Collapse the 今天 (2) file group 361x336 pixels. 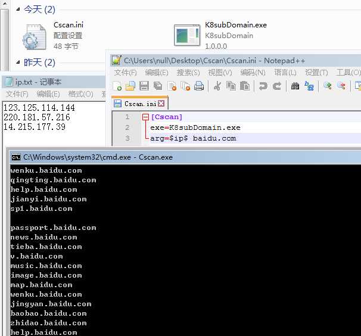point(18,9)
